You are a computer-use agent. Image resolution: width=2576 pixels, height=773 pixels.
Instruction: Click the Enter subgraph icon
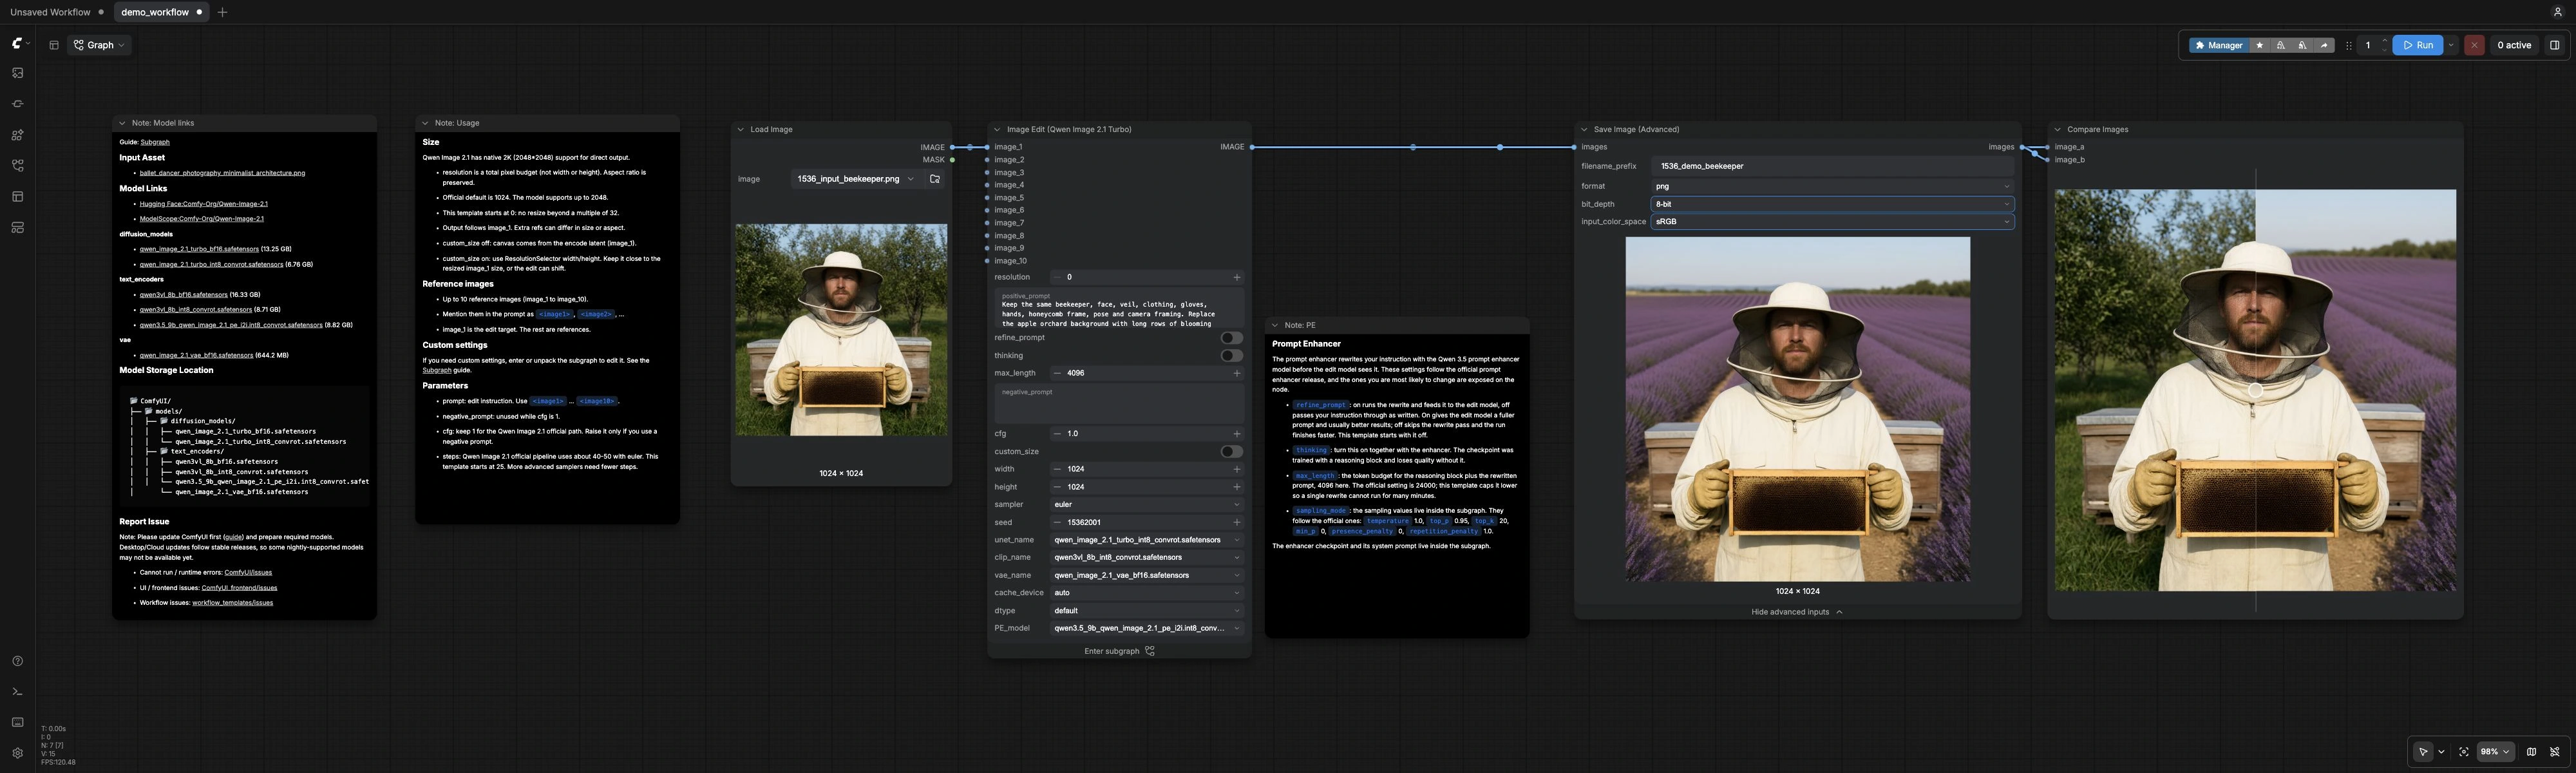[x=1150, y=651]
